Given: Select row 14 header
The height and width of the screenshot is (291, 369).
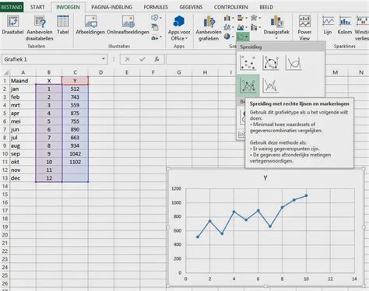Looking at the screenshot, I should [x=5, y=186].
